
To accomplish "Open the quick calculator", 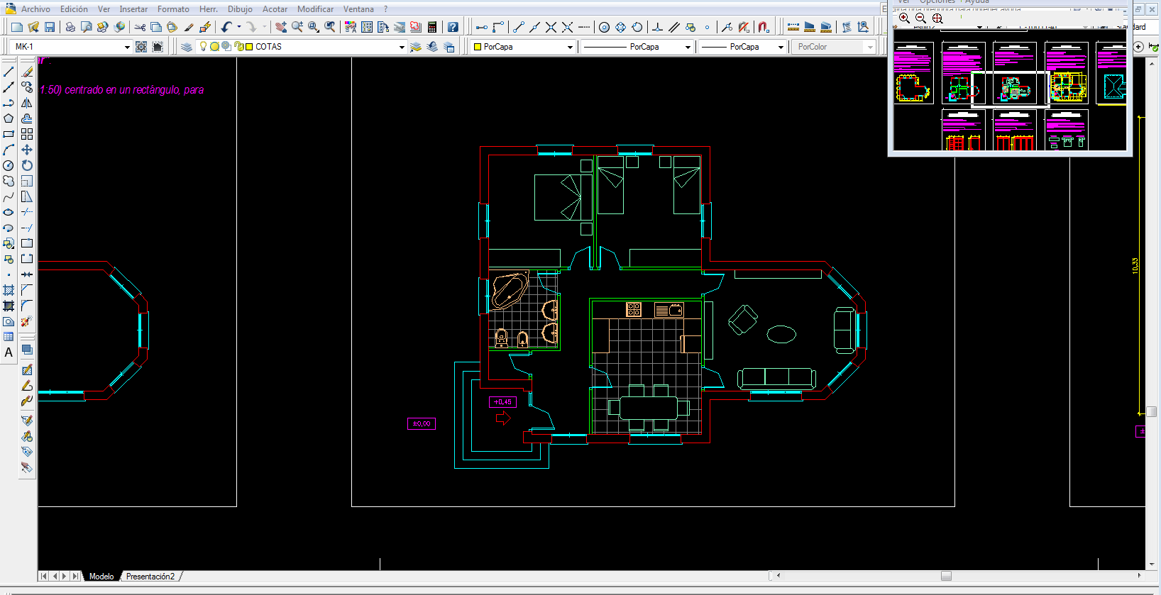I will click(x=432, y=27).
